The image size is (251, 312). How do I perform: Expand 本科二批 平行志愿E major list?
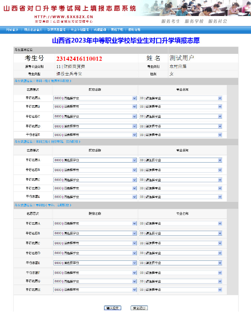tap(180, 197)
